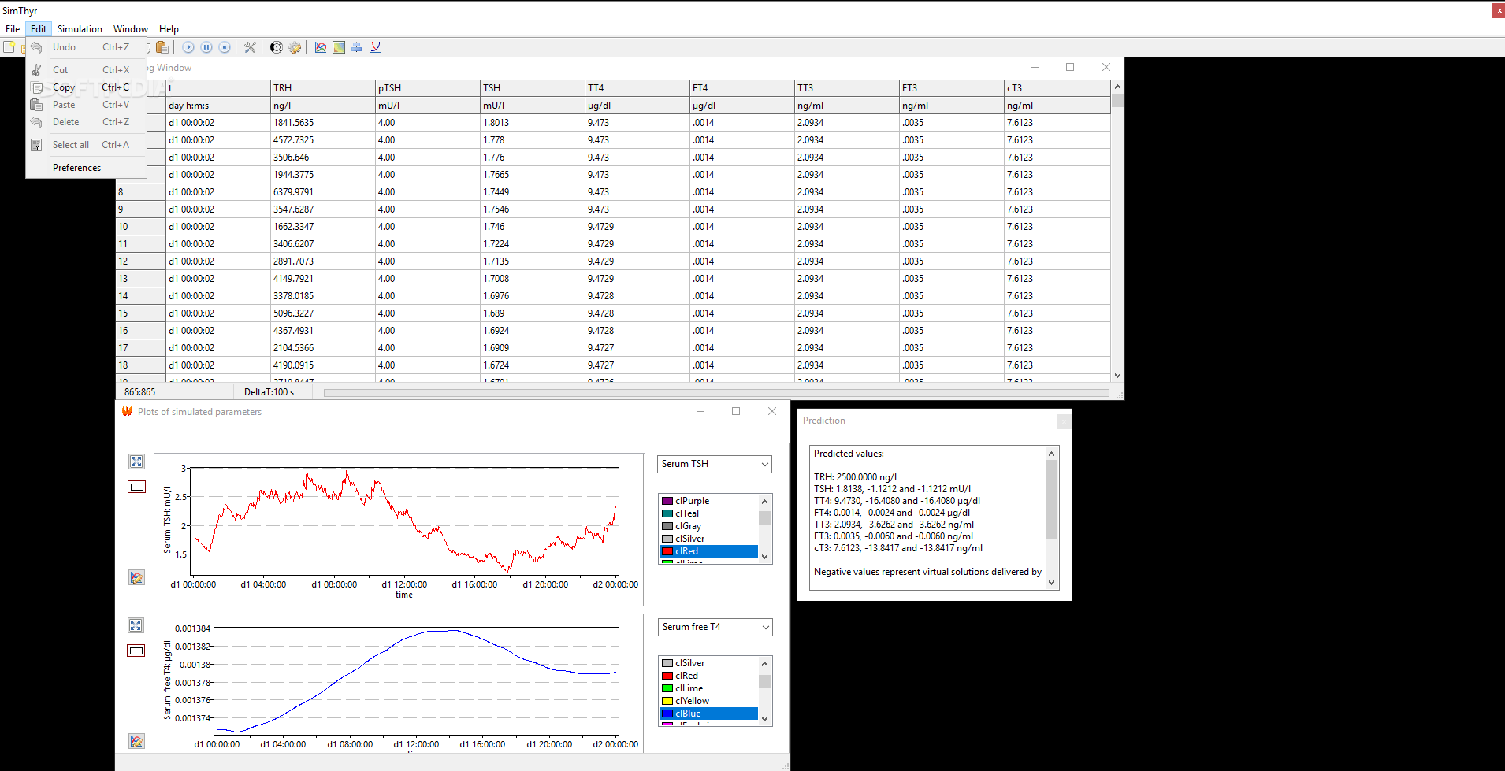Open the crossing curves equilibrium diagram icon
This screenshot has width=1505, height=771.
point(375,47)
